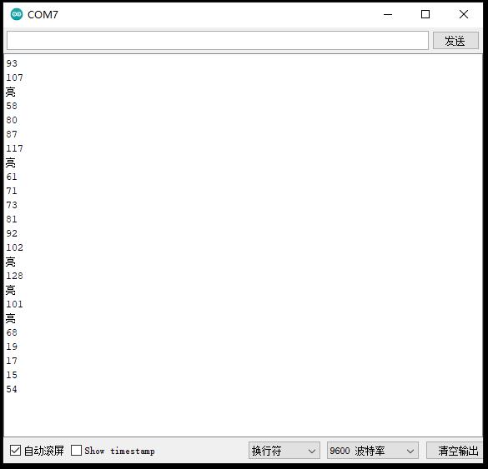Image resolution: width=488 pixels, height=469 pixels.
Task: Click the 发送 send button
Action: tap(455, 41)
